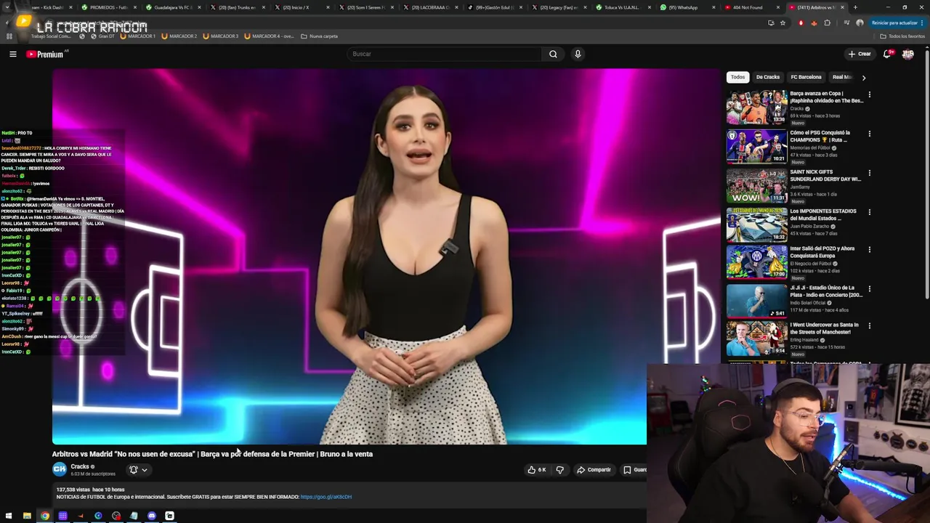Click the 'Crear' create button

coord(860,54)
